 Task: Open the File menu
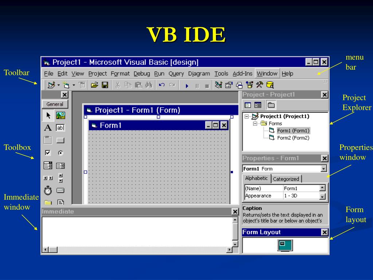pos(48,74)
